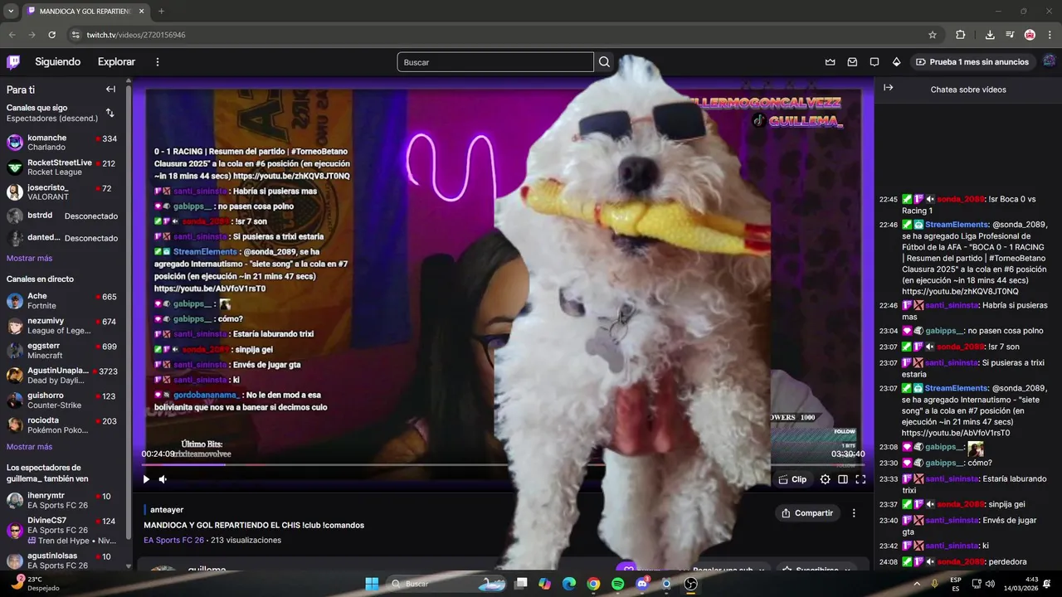Focus the Twitch Buscar search field
This screenshot has width=1062, height=597.
click(495, 62)
